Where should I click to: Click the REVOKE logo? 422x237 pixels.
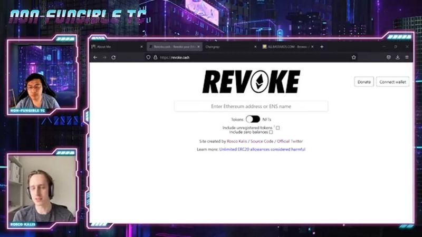[x=251, y=82]
